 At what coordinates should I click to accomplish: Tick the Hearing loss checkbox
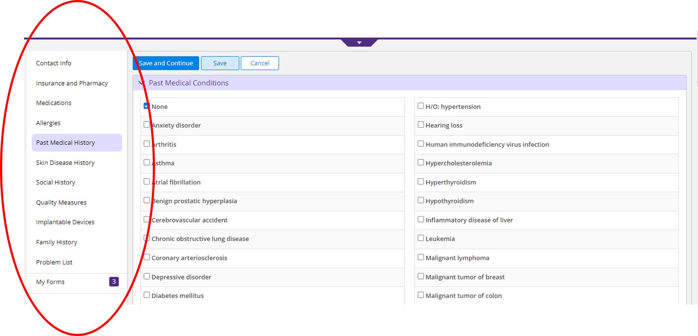tap(421, 125)
